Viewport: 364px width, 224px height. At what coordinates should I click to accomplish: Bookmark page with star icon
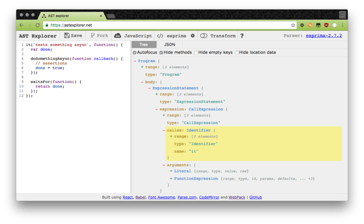click(x=293, y=25)
